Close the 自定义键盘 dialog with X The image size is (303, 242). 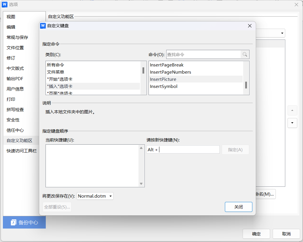(x=250, y=26)
